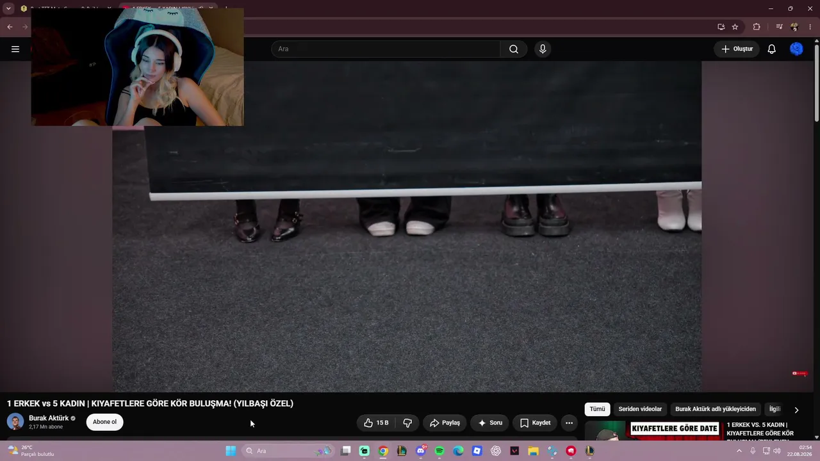Click the Windows taskbar search box
The width and height of the screenshot is (820, 461).
[x=287, y=451]
